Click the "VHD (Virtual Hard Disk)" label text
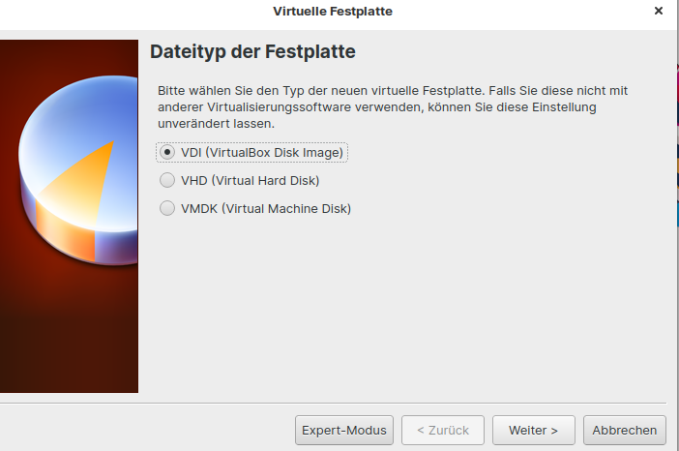 [250, 180]
